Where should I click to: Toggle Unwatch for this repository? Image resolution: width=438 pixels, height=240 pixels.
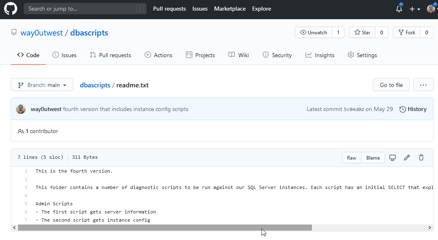coord(314,33)
